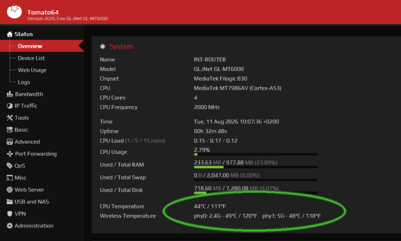Click the VPN shield icon
The image size is (401, 241).
click(10, 213)
